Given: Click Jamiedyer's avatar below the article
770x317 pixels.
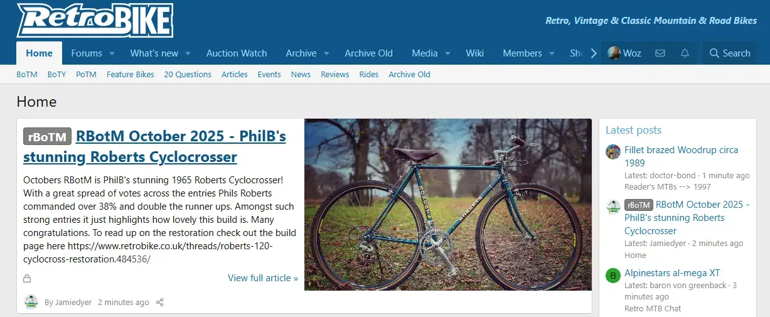Looking at the screenshot, I should point(31,302).
